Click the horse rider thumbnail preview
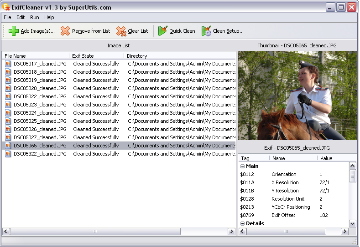This screenshot has height=247, width=360. coord(297,96)
